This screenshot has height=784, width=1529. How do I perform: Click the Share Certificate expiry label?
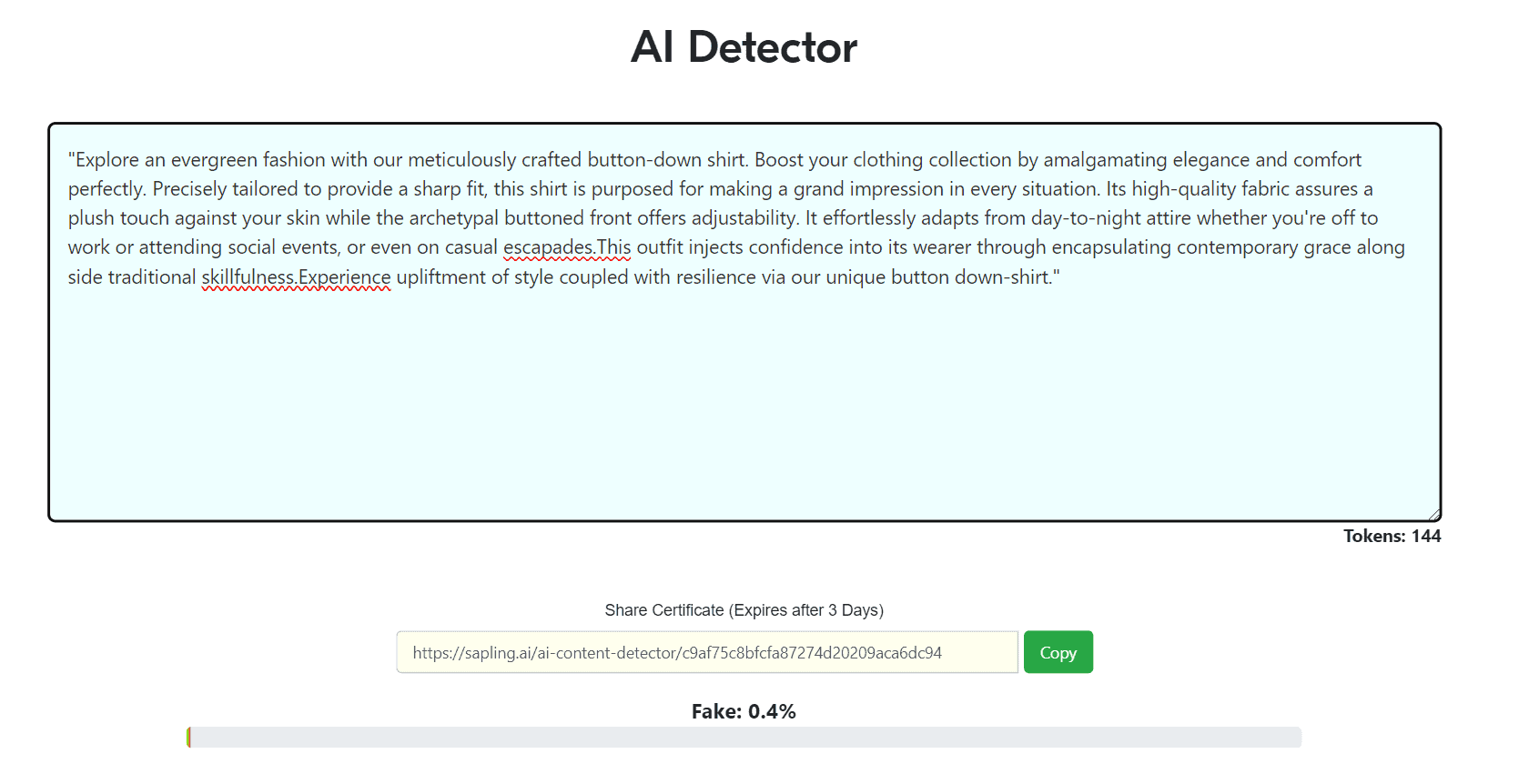744,610
